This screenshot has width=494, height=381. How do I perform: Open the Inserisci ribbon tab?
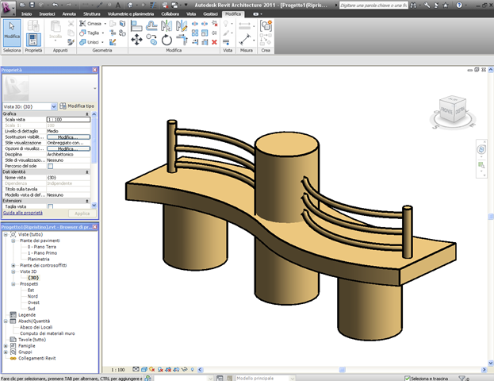48,14
